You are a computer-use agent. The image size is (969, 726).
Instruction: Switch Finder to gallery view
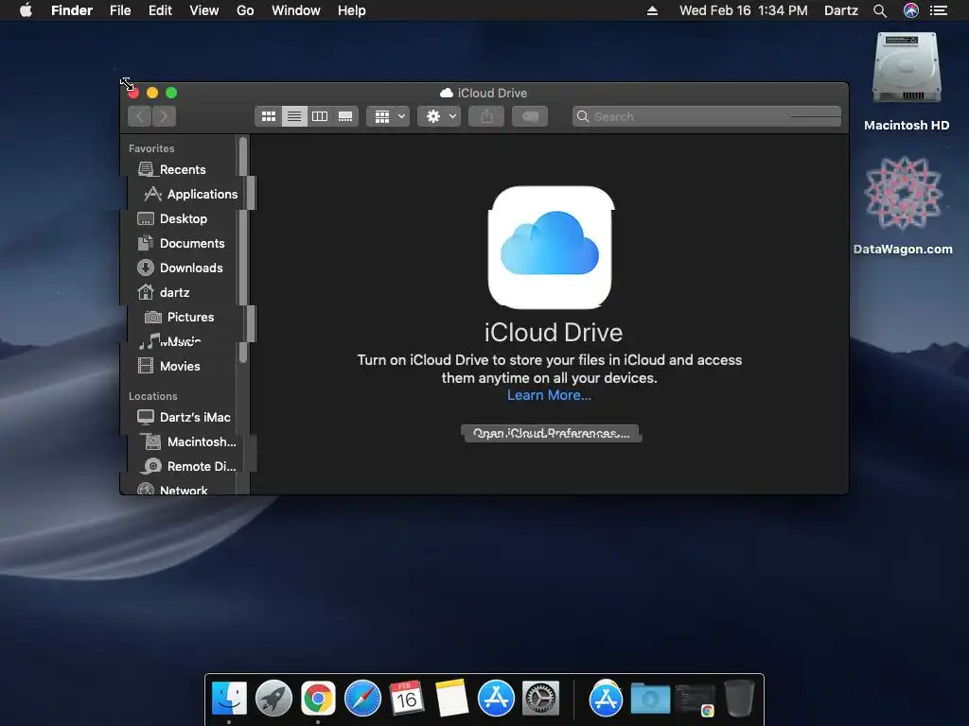pos(345,116)
